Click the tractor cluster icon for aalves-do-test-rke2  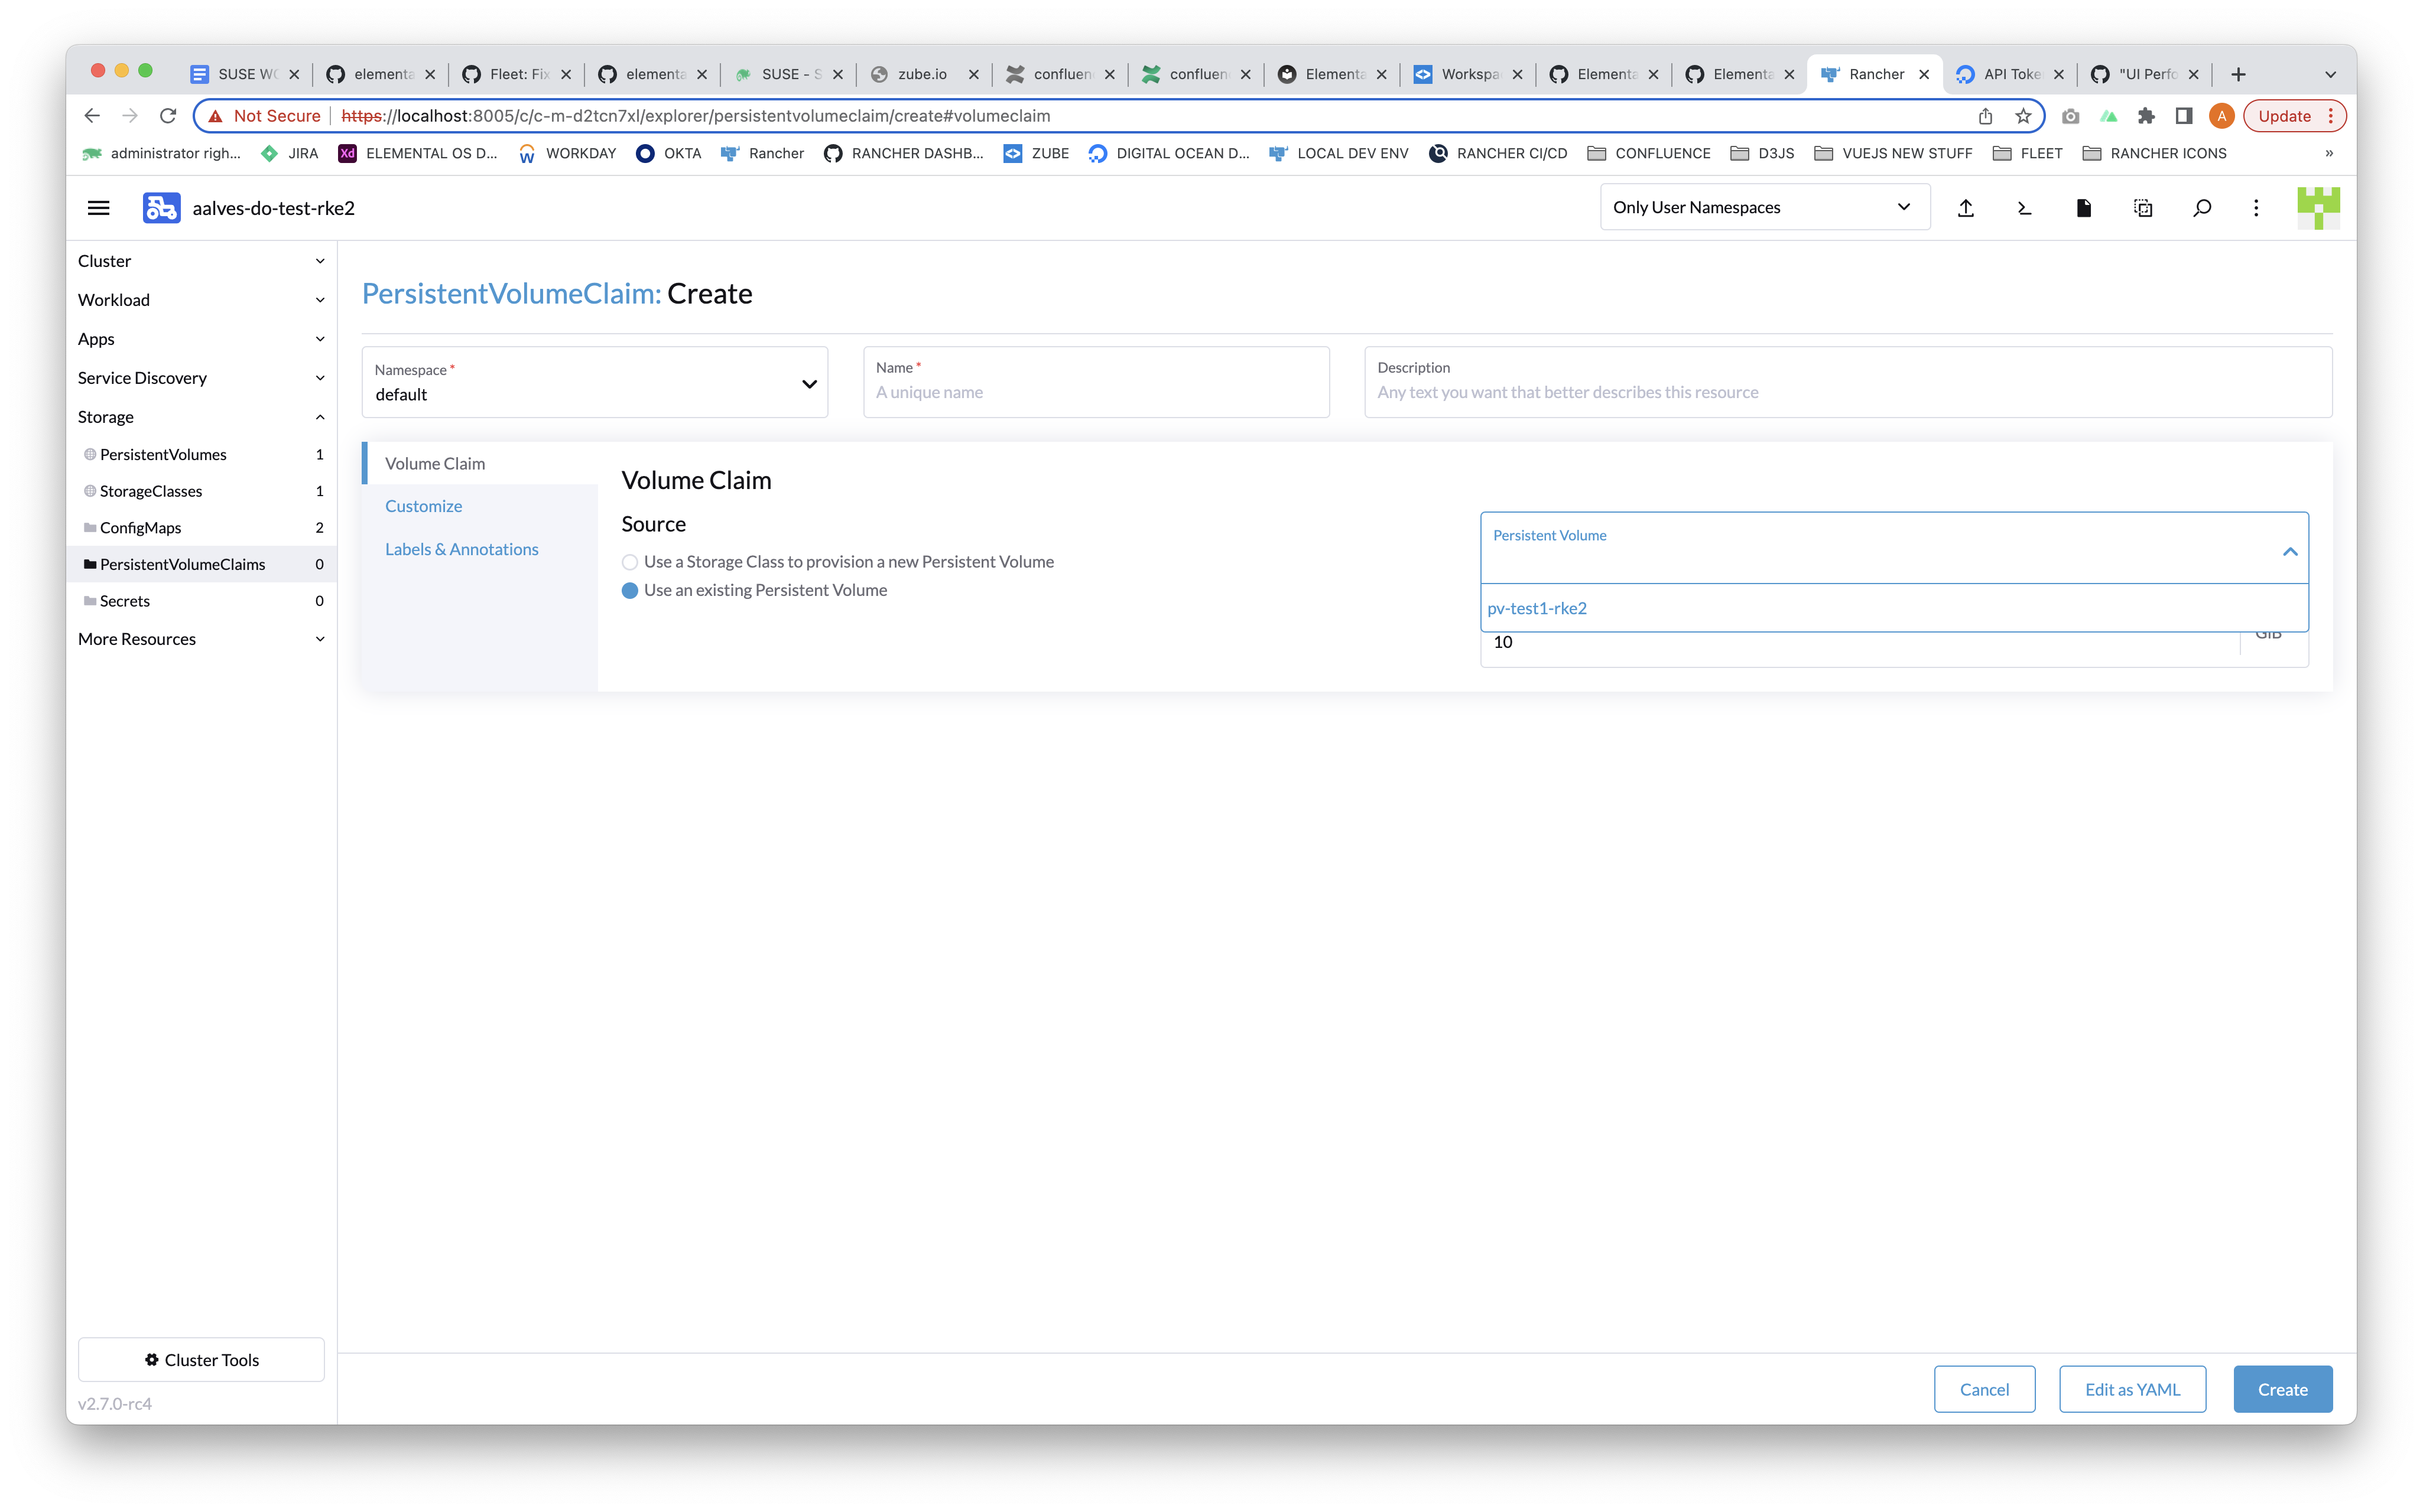(161, 207)
